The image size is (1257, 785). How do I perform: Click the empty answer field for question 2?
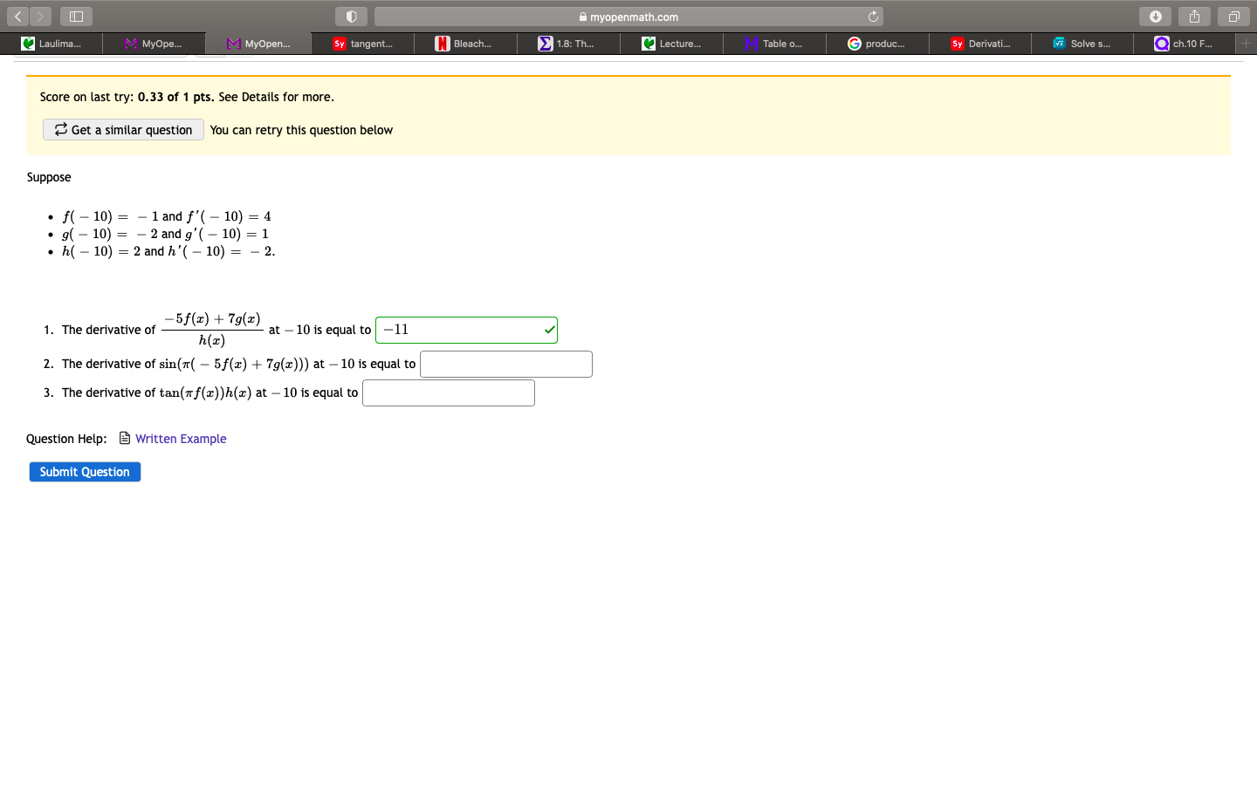pos(506,364)
